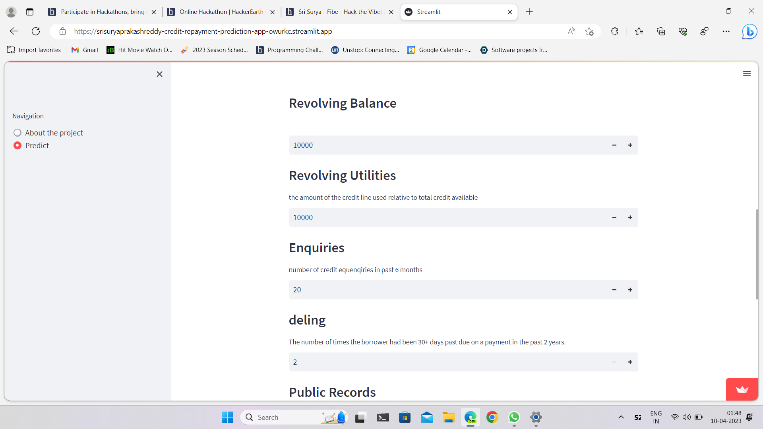Open Google Calendar bookmark
Screen dimensions: 763x429
440,50
